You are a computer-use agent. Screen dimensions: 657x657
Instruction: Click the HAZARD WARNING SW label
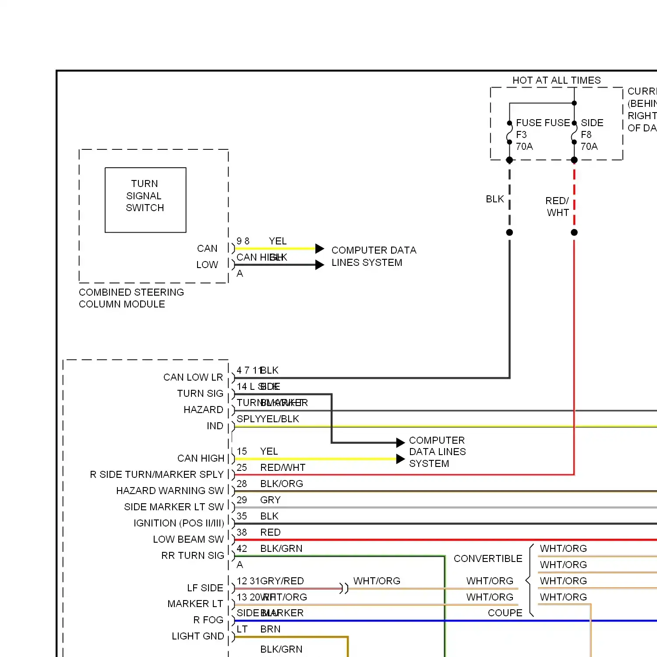pyautogui.click(x=170, y=491)
